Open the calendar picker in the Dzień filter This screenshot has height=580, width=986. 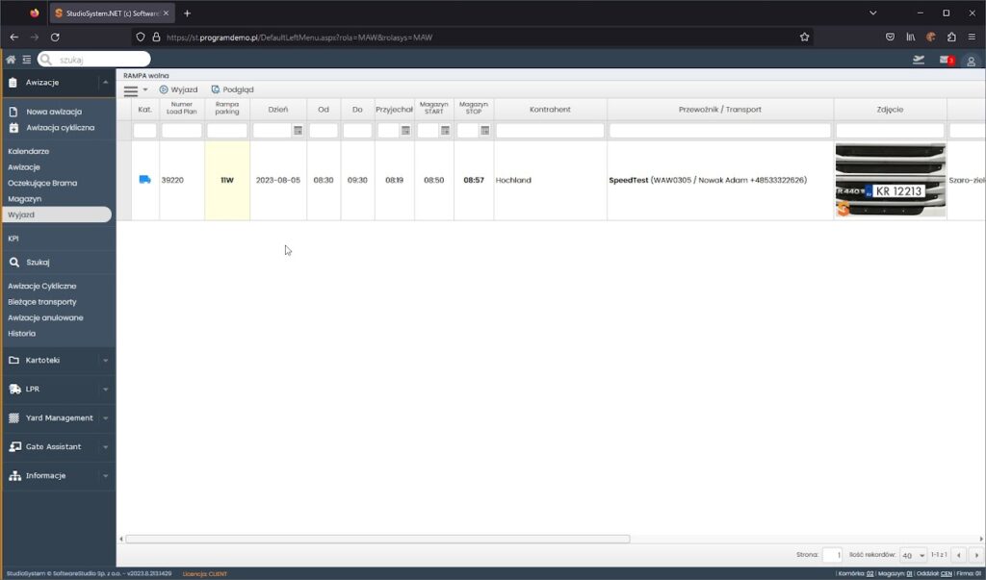click(x=298, y=131)
